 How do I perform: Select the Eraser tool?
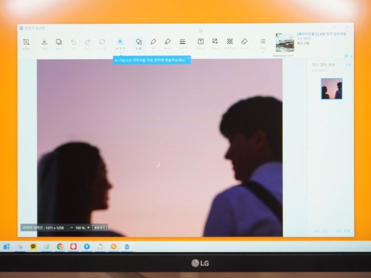point(244,41)
